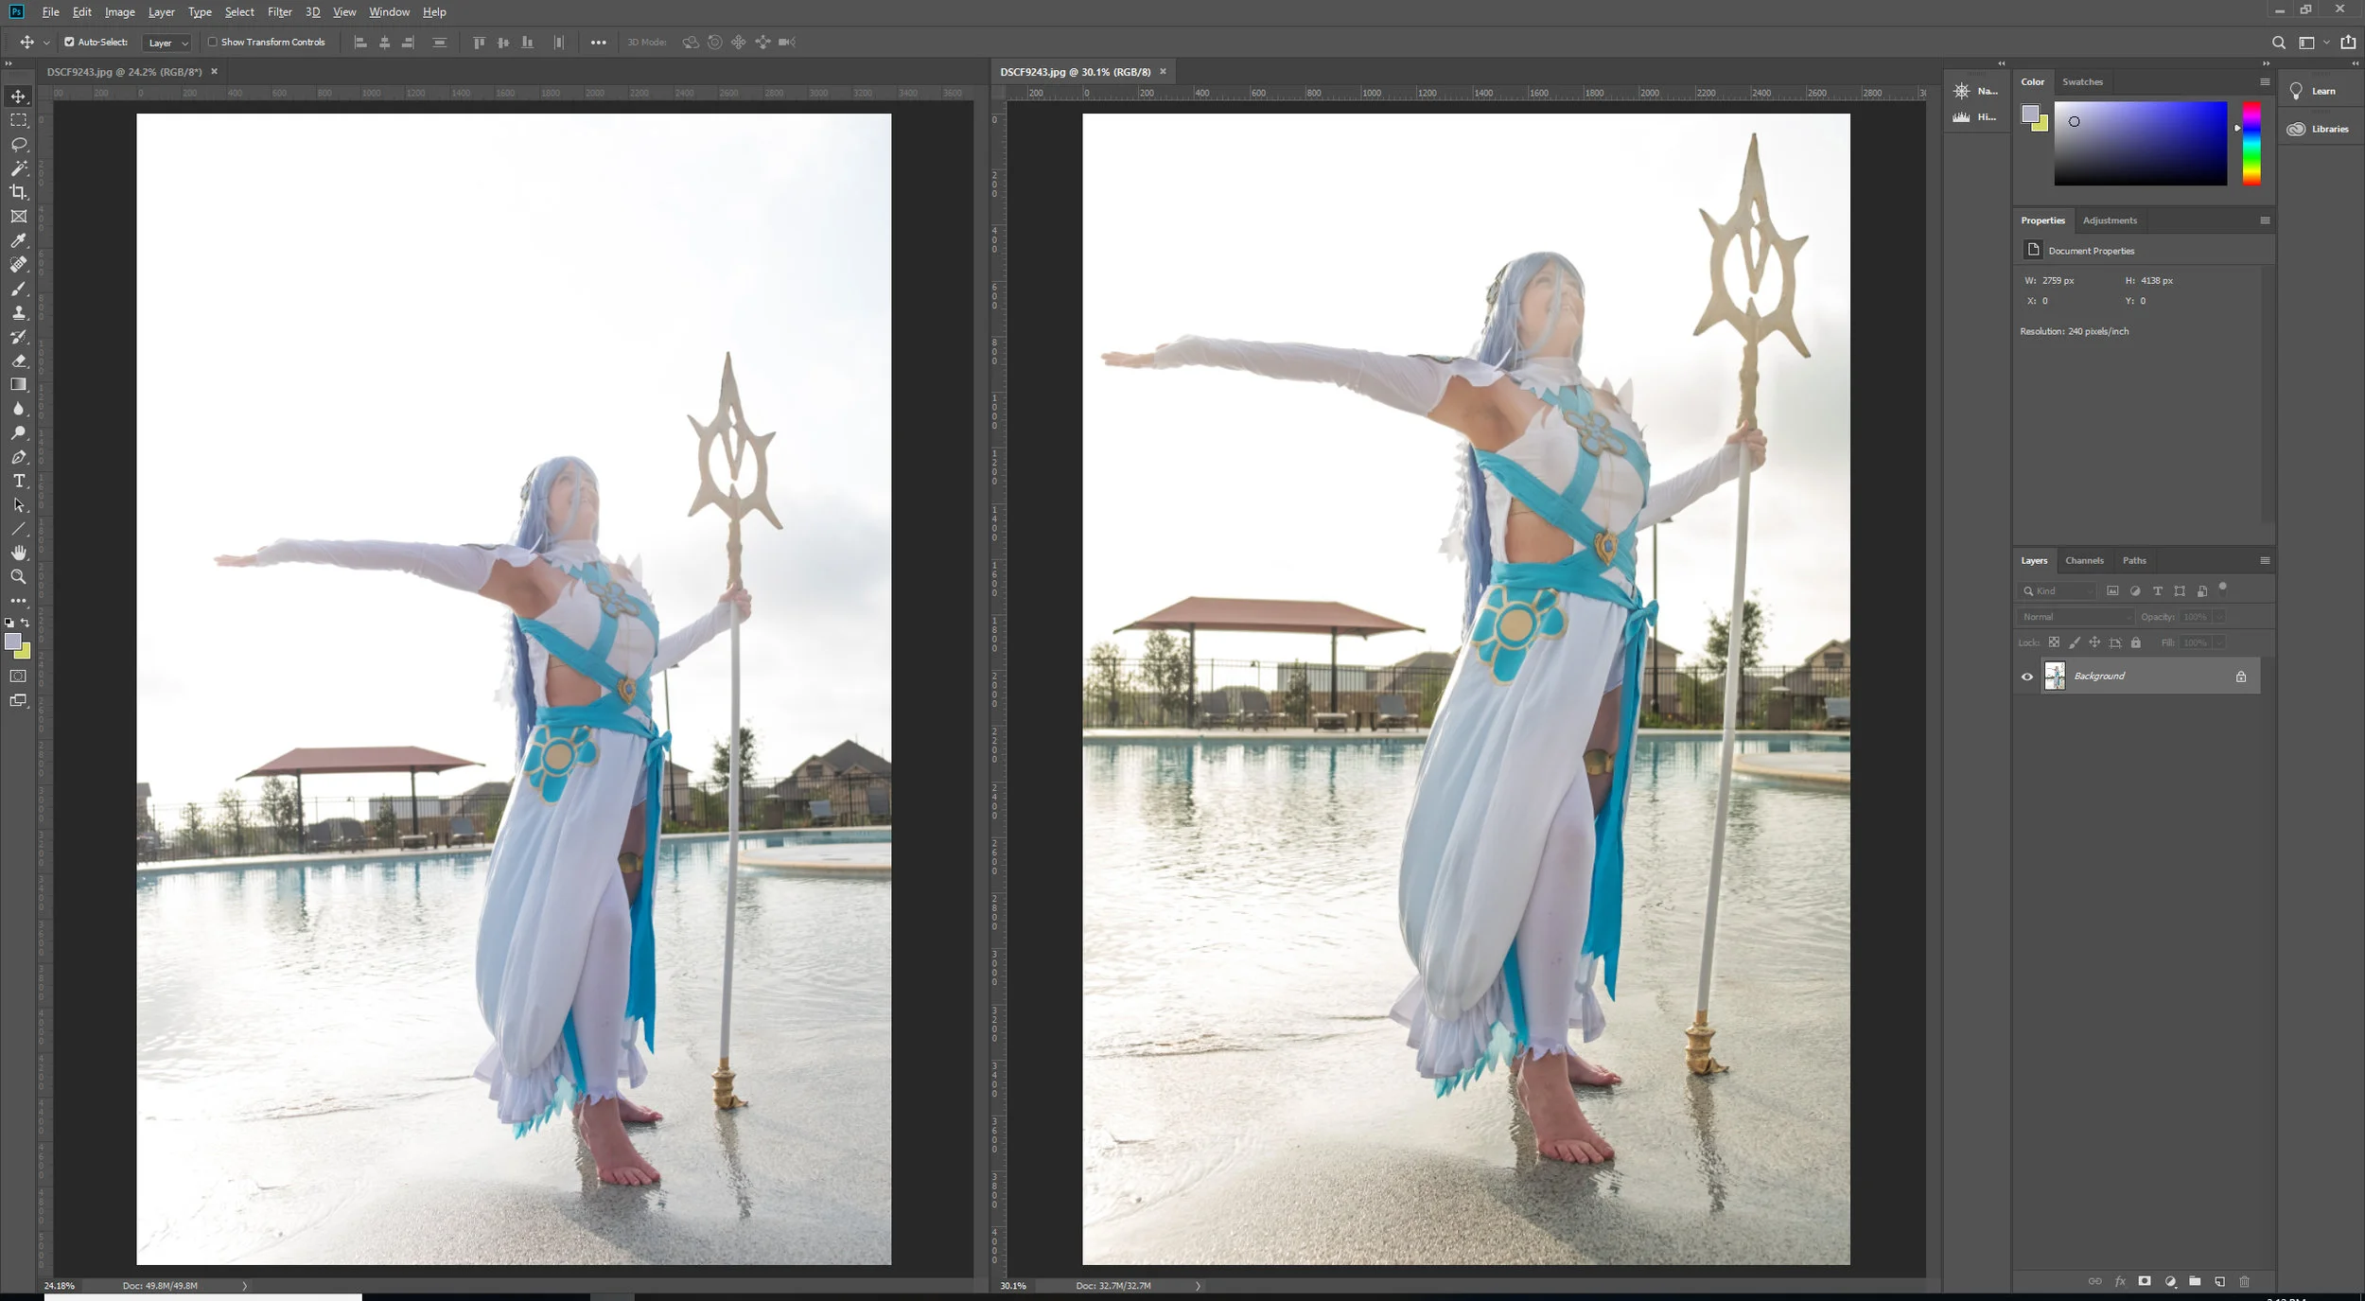Switch to the Channels tab
Image resolution: width=2365 pixels, height=1301 pixels.
click(2084, 560)
